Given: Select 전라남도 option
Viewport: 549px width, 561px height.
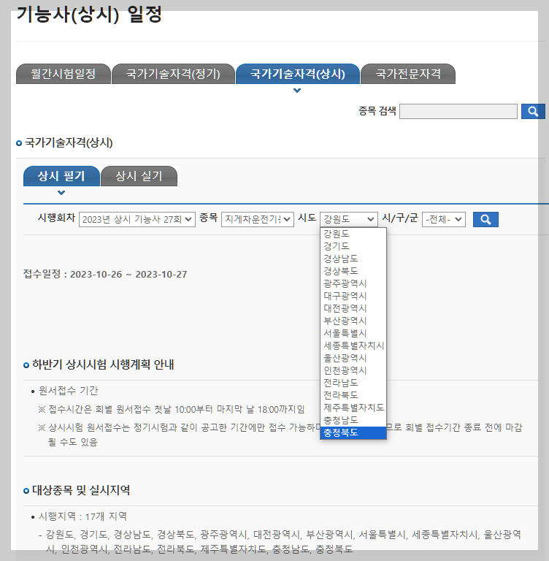Looking at the screenshot, I should [353, 383].
